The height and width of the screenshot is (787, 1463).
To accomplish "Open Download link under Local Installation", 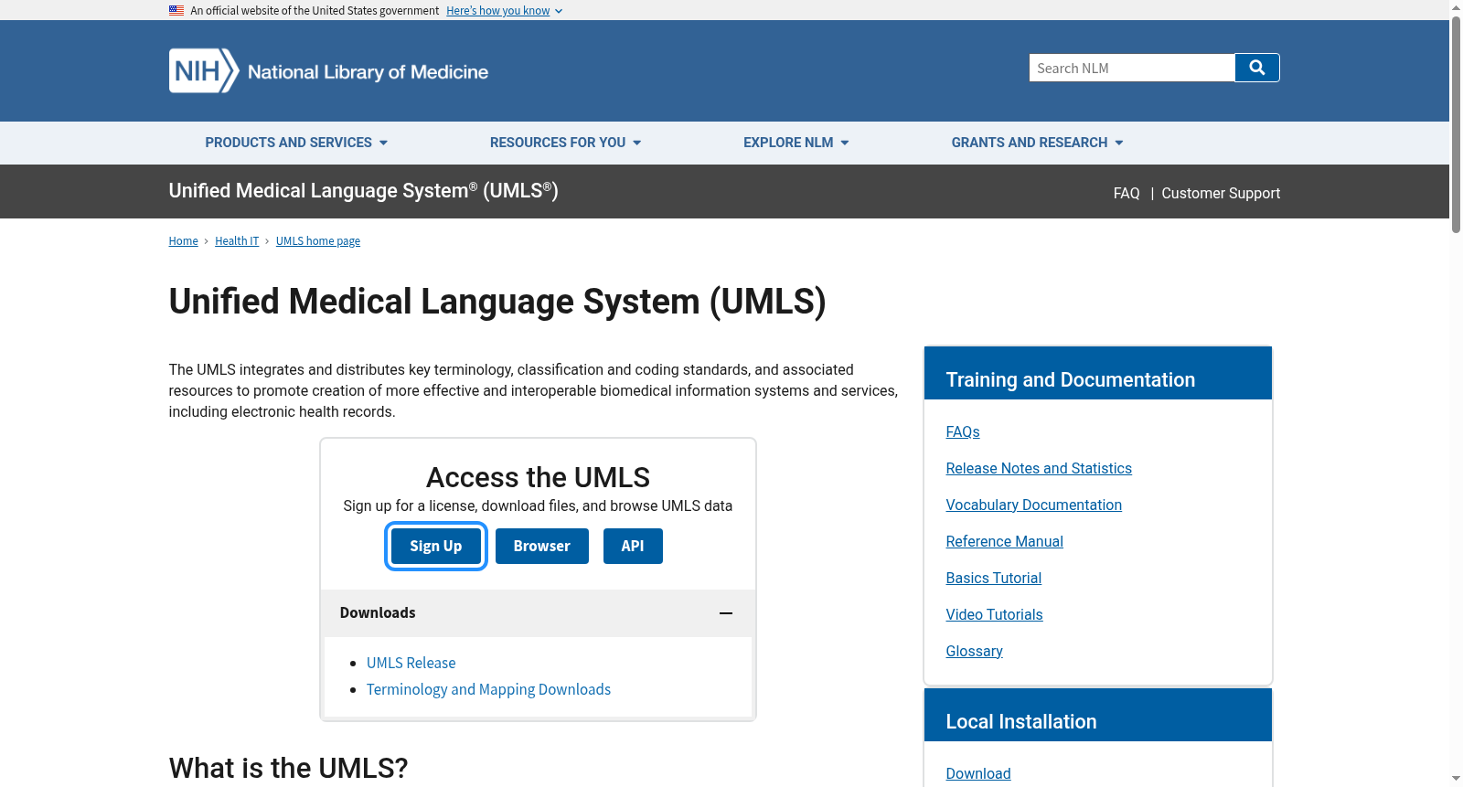I will tap(977, 773).
